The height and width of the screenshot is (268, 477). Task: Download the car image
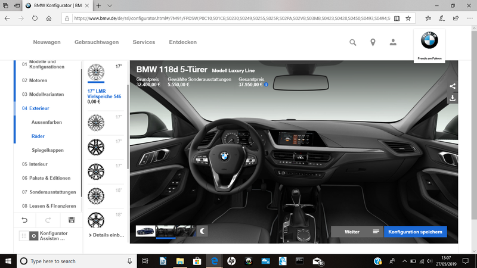click(x=453, y=98)
